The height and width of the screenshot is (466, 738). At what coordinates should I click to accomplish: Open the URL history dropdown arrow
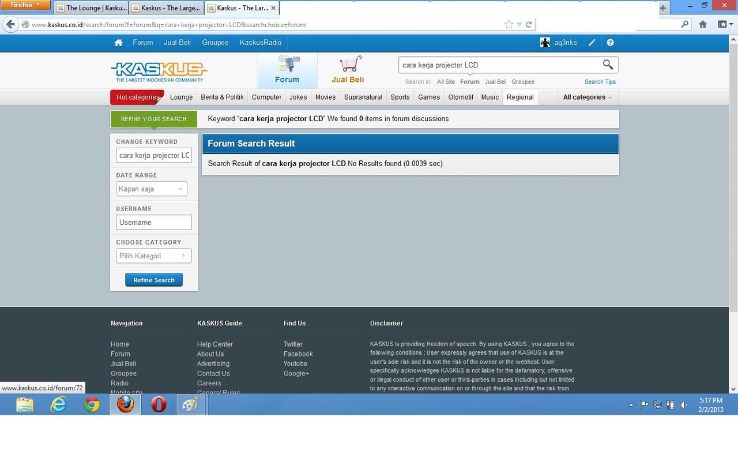coord(519,24)
